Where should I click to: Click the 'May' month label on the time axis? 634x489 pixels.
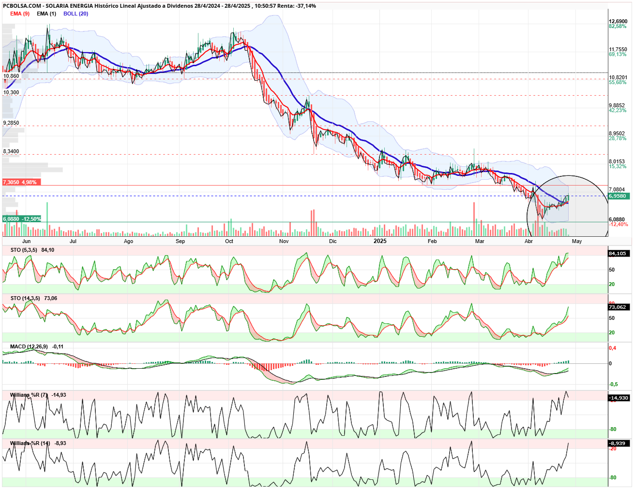577,241
